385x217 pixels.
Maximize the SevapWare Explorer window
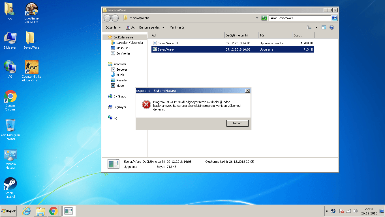click(330, 10)
